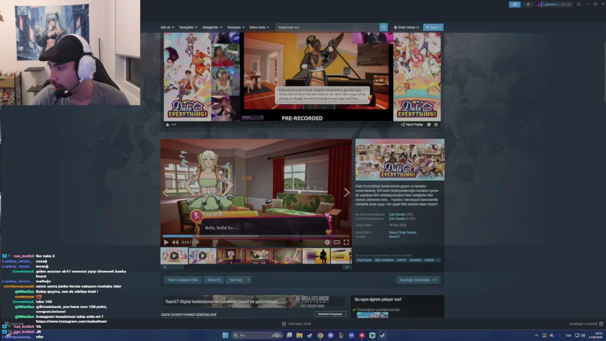
Task: Toggle theater mode on trailer player
Action: [337, 242]
